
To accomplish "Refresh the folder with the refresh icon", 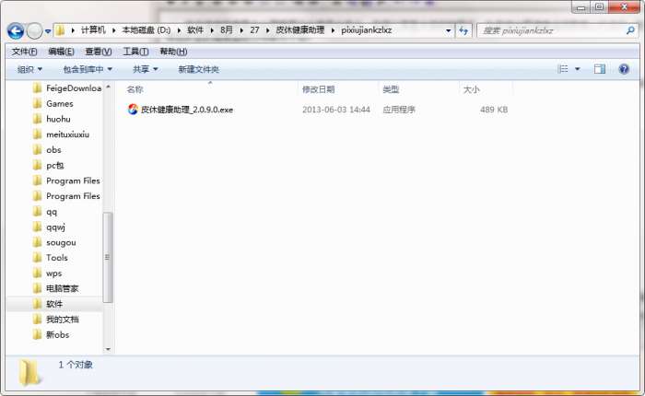I will click(x=463, y=30).
